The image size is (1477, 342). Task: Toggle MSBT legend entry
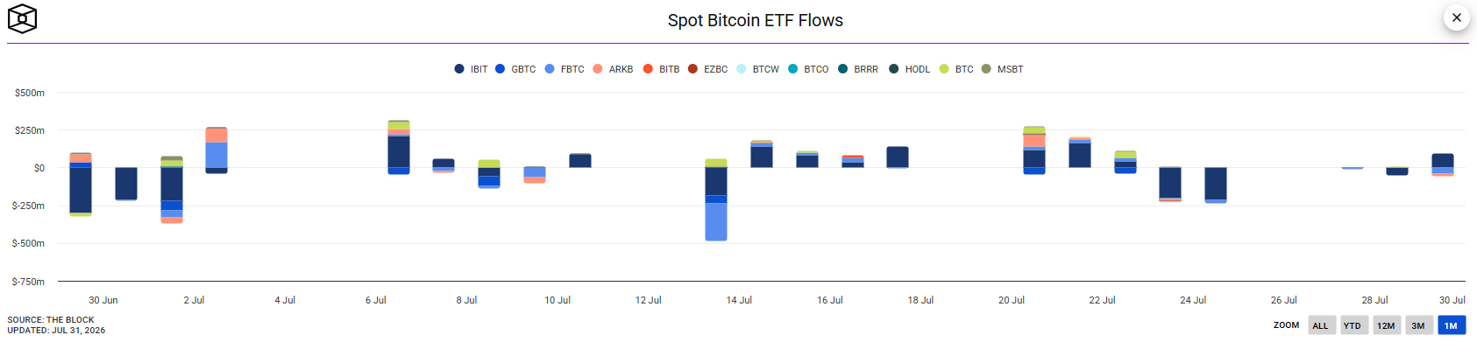[x=1002, y=69]
